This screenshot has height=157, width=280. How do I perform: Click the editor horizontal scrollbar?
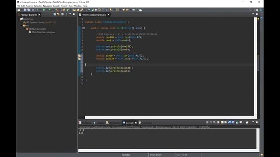(x=169, y=117)
